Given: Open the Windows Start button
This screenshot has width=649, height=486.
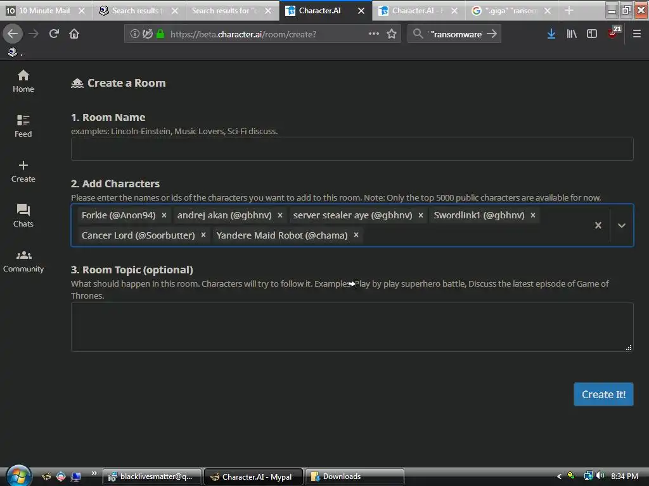Looking at the screenshot, I should tap(18, 476).
